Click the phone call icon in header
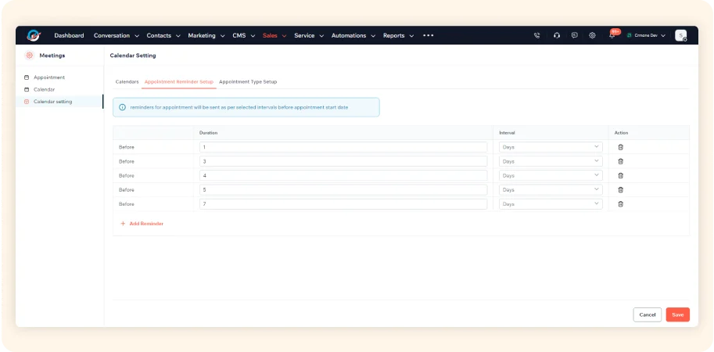 (536, 35)
